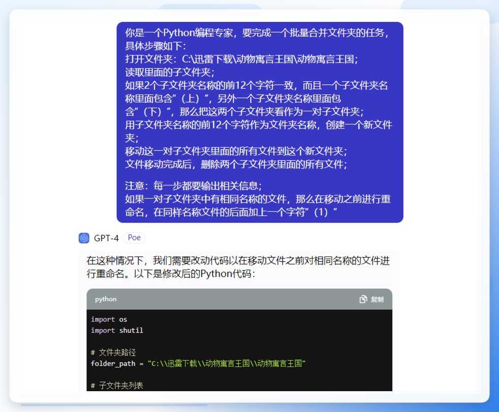The image size is (499, 412).
Task: Click the copy icon in code block header
Action: tap(363, 299)
